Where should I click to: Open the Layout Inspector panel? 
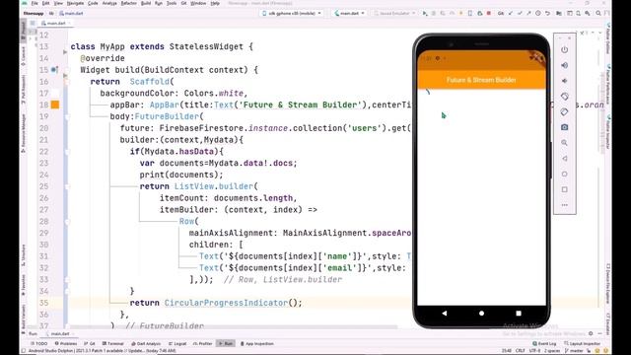583,344
